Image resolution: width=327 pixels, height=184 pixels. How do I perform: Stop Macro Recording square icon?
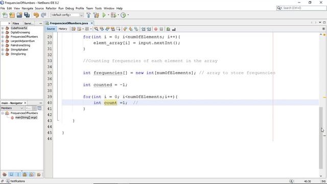tap(161, 29)
